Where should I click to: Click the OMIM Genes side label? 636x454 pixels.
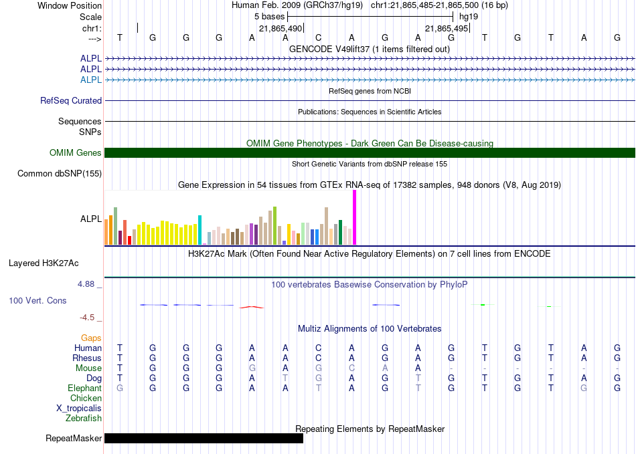pyautogui.click(x=76, y=152)
